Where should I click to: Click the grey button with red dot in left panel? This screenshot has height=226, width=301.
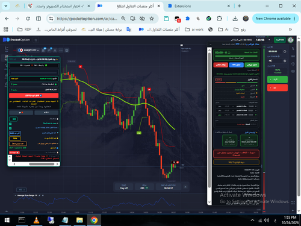click(21, 113)
